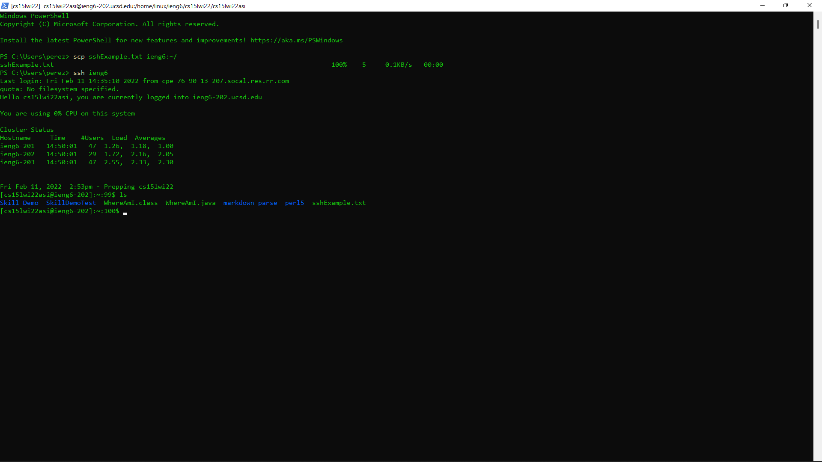Minimize the PowerShell terminal window
Viewport: 822px width, 462px height.
tap(762, 6)
